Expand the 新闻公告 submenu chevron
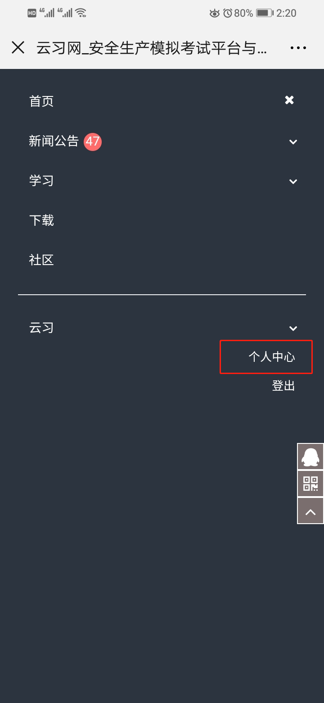 point(293,142)
